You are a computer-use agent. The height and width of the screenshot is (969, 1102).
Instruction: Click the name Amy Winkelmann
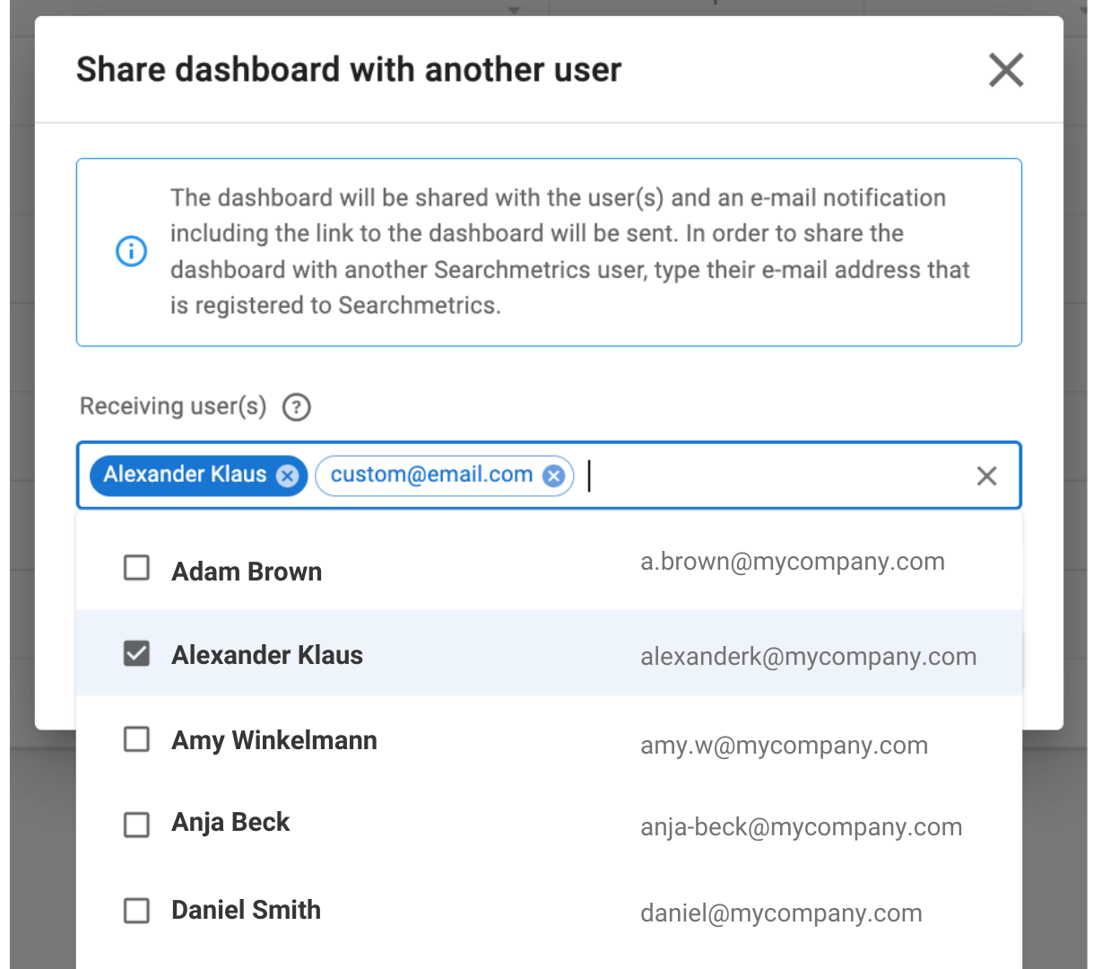click(274, 740)
